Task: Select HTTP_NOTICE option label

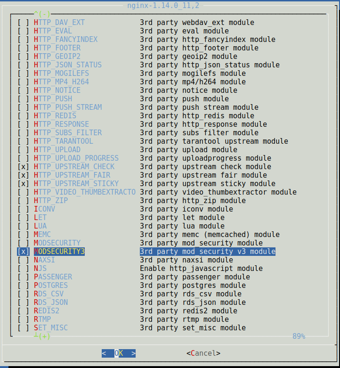Action: click(x=57, y=90)
